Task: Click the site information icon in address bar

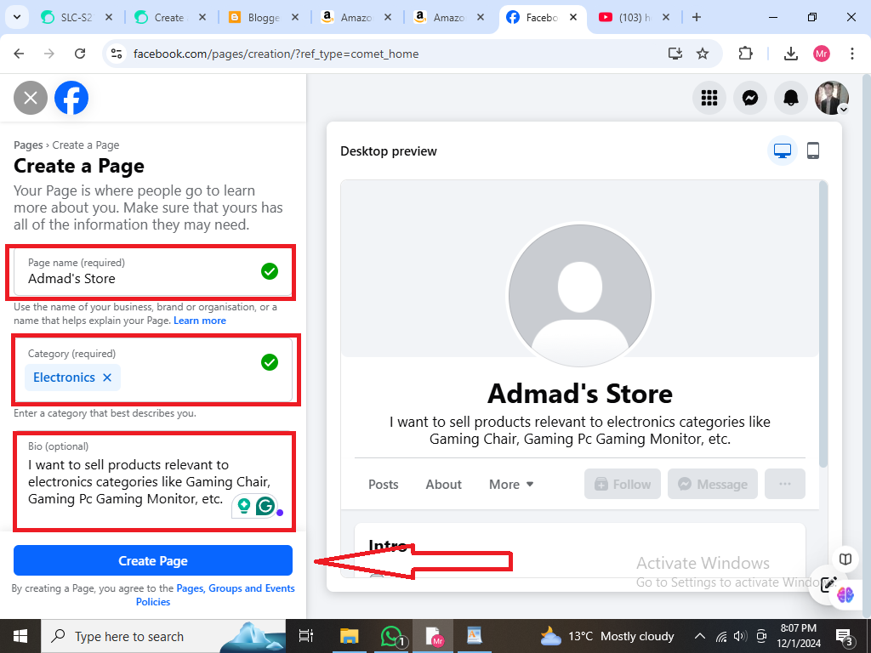Action: pyautogui.click(x=116, y=54)
